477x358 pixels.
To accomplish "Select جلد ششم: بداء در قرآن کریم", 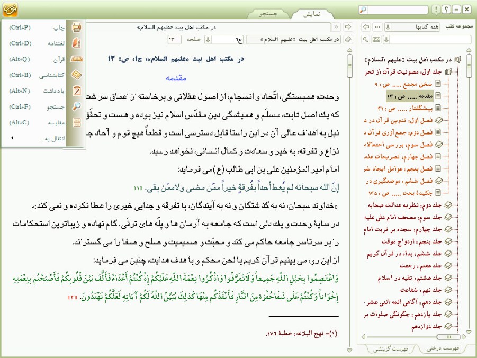I will tap(404, 254).
